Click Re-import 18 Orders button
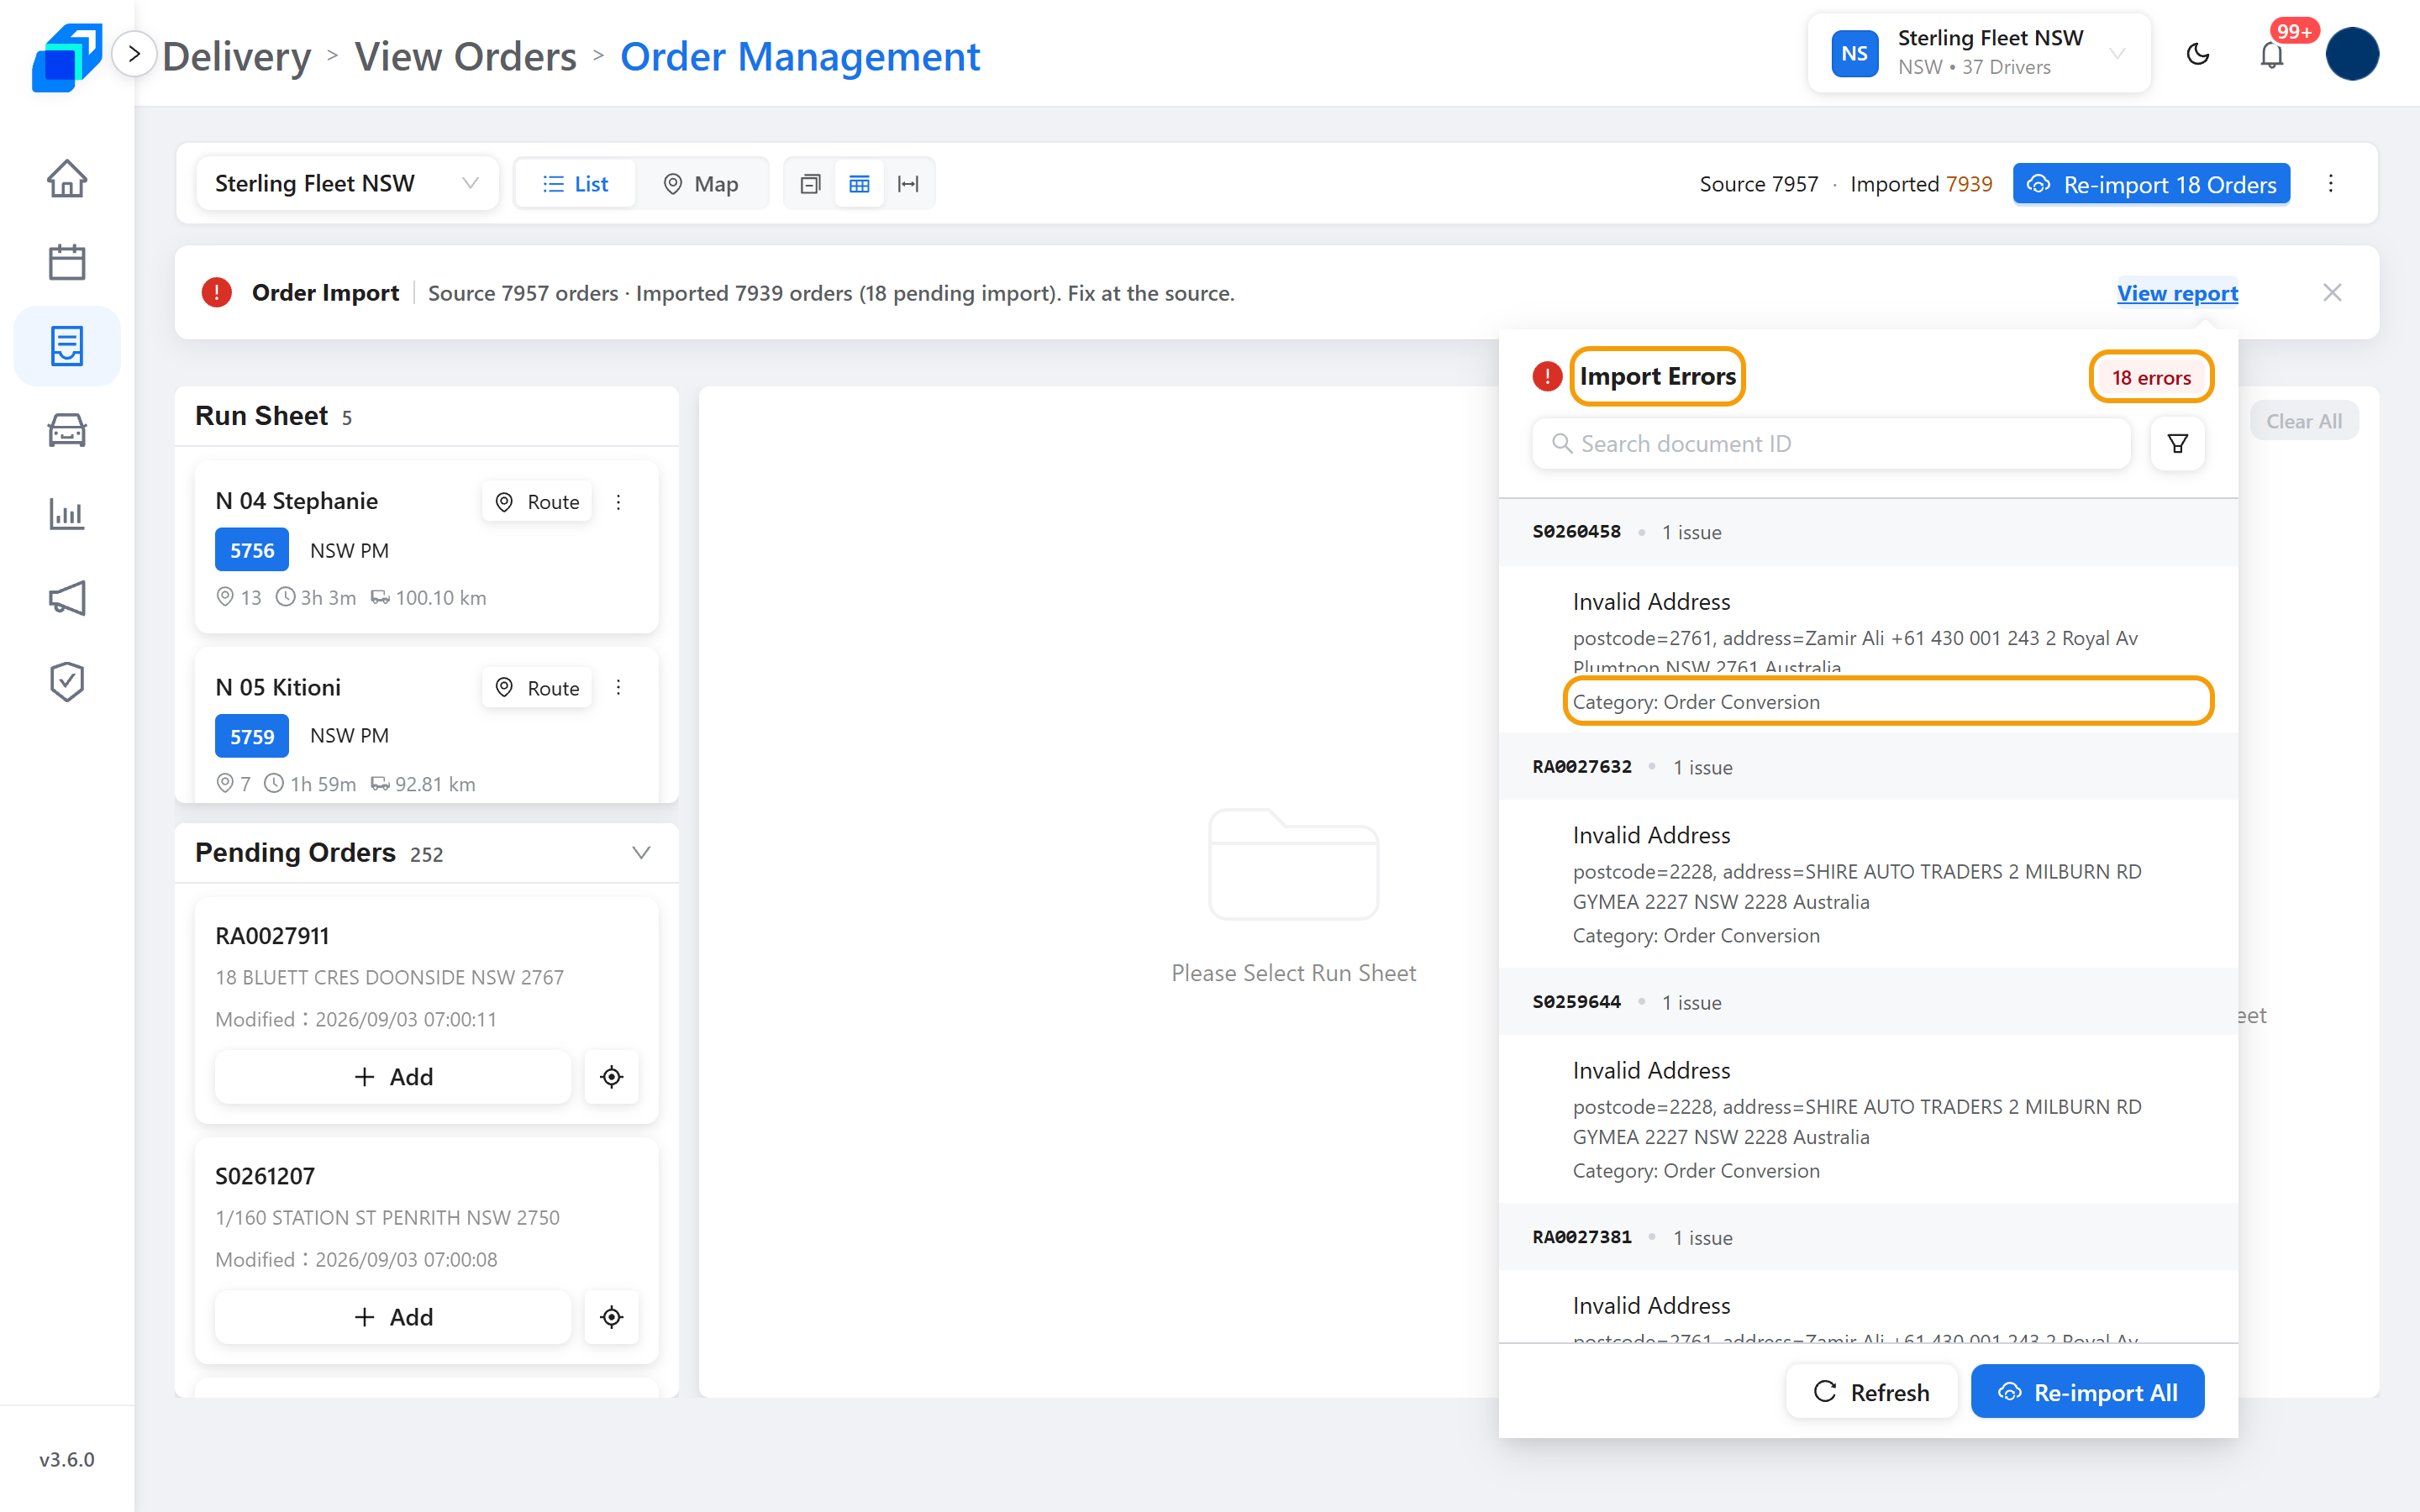The width and height of the screenshot is (2420, 1512). pyautogui.click(x=2151, y=184)
